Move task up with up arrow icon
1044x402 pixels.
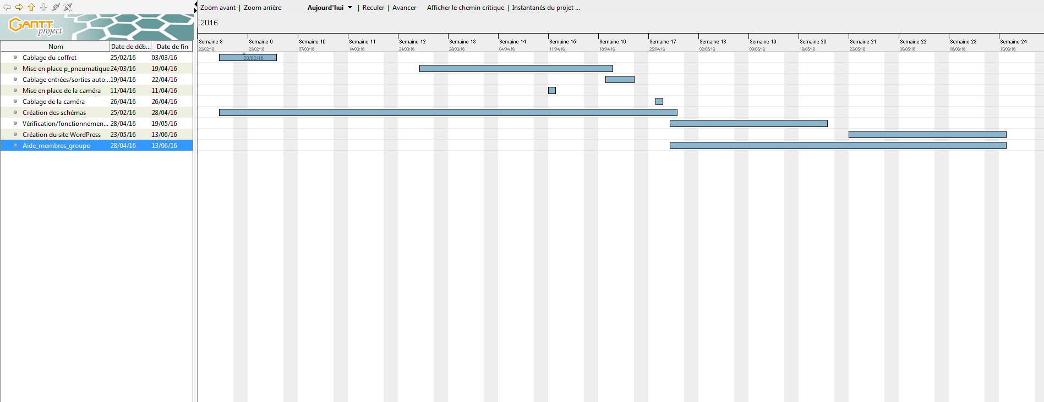[31, 7]
